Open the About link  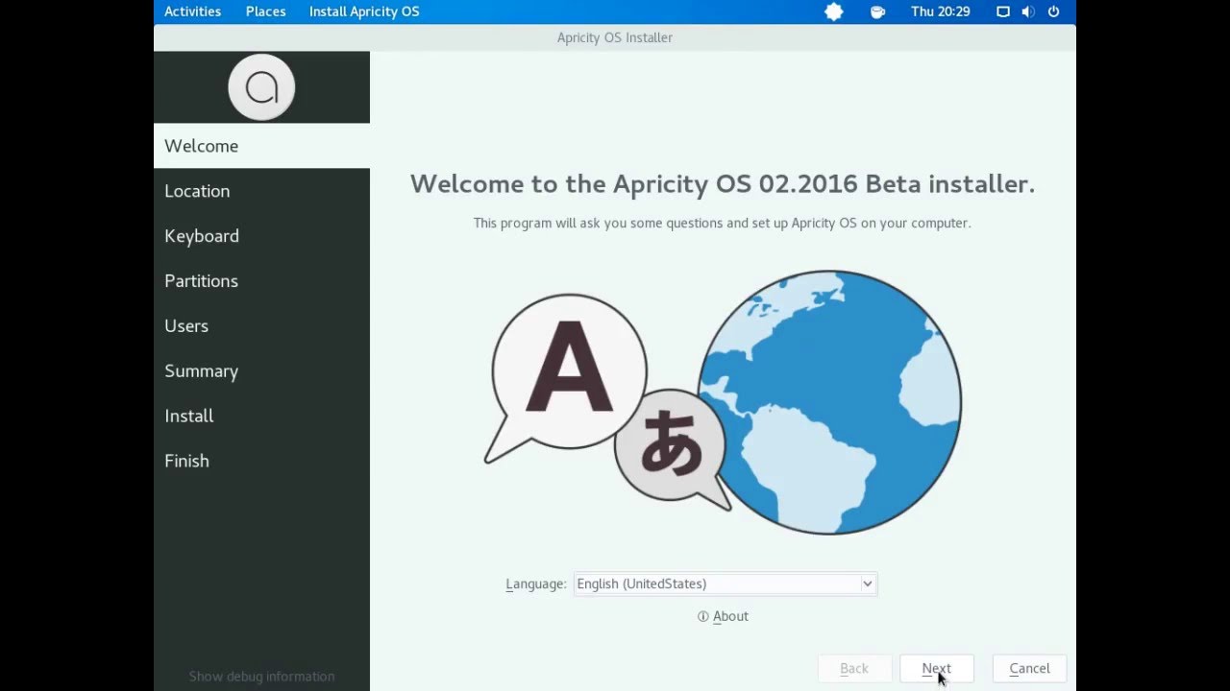click(x=730, y=616)
